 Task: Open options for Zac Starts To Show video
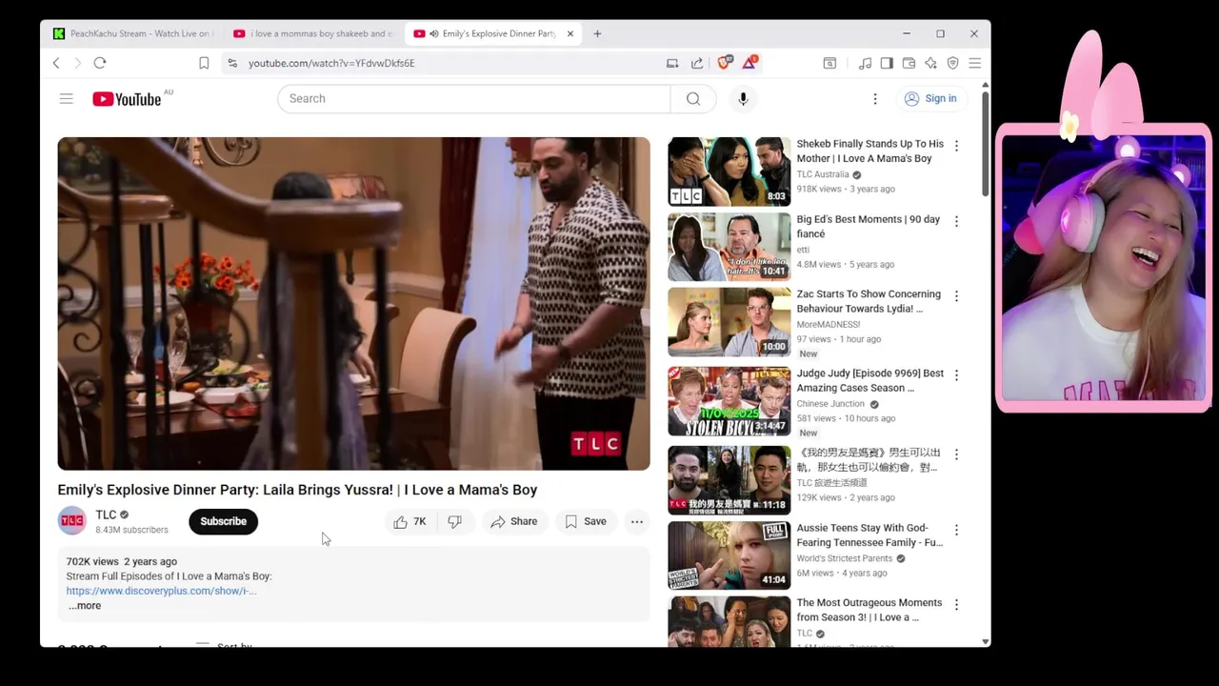(957, 296)
